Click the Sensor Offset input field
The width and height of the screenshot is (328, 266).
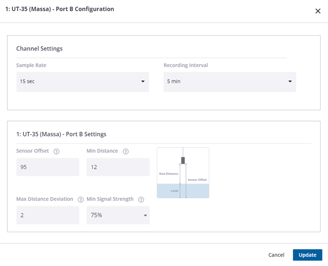pyautogui.click(x=48, y=167)
